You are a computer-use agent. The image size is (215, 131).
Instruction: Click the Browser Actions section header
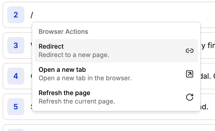click(63, 32)
